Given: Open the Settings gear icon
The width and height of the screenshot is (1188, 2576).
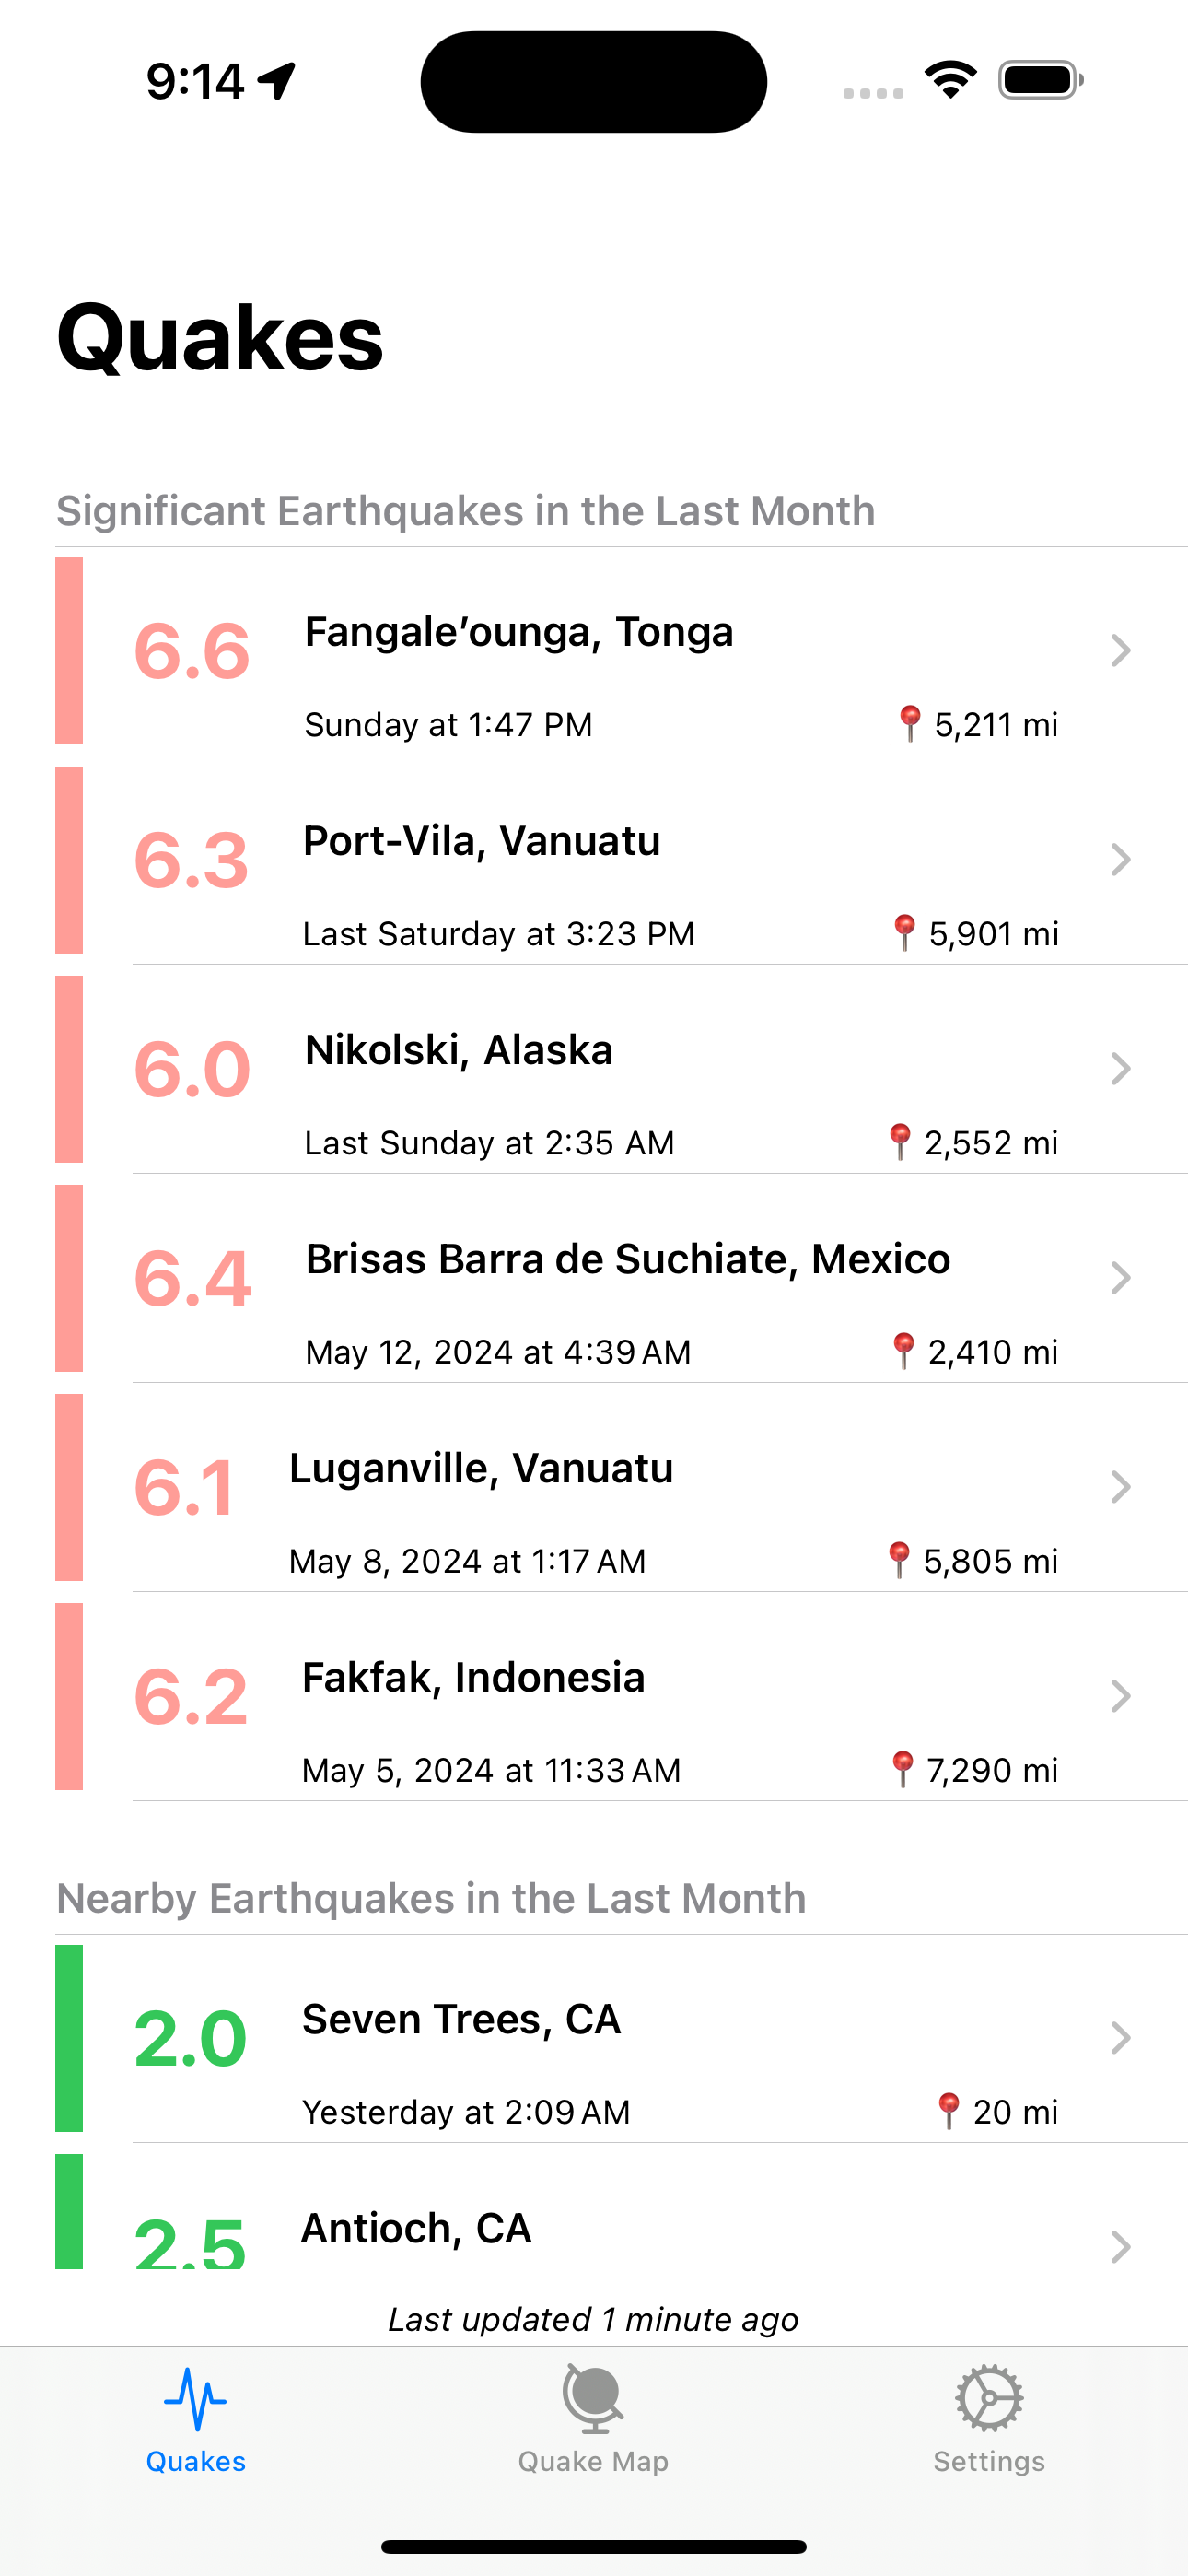Looking at the screenshot, I should click(989, 2399).
